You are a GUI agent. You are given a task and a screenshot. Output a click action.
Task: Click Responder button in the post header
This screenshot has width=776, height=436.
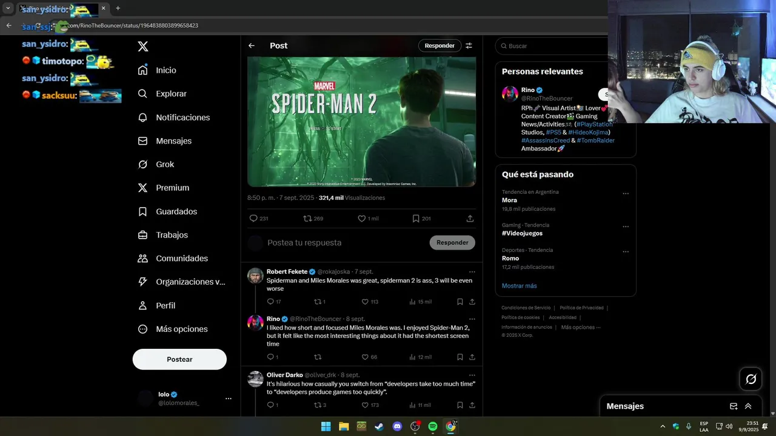pyautogui.click(x=440, y=45)
